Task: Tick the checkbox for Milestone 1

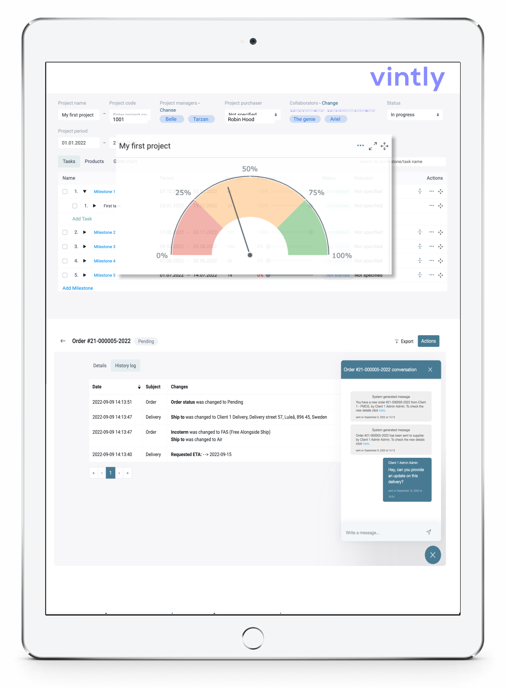Action: [65, 191]
